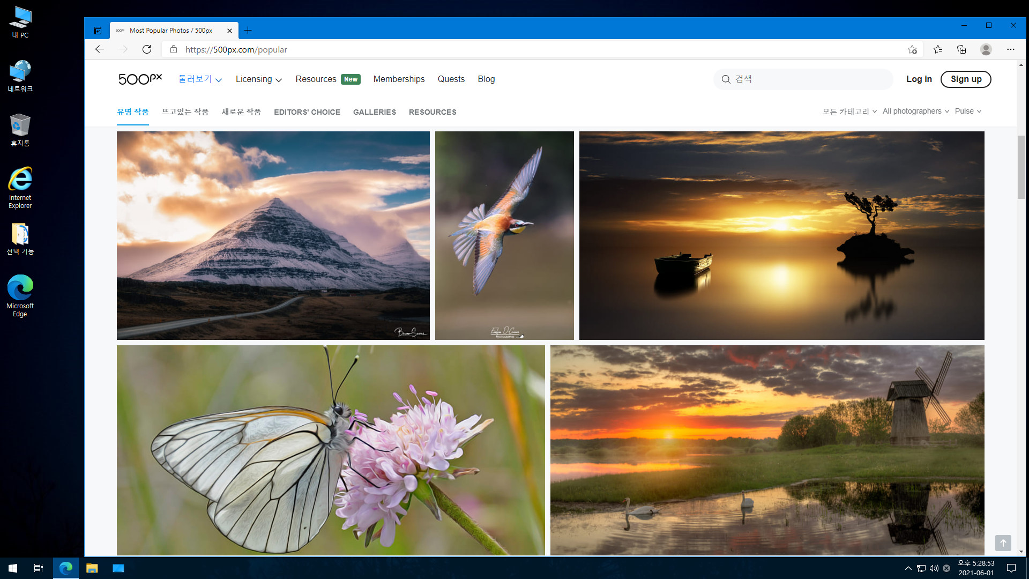Screen dimensions: 1029x579
Task: Toggle the All photographers filter
Action: point(916,111)
